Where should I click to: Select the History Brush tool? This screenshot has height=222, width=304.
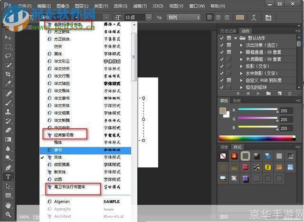tap(8, 121)
